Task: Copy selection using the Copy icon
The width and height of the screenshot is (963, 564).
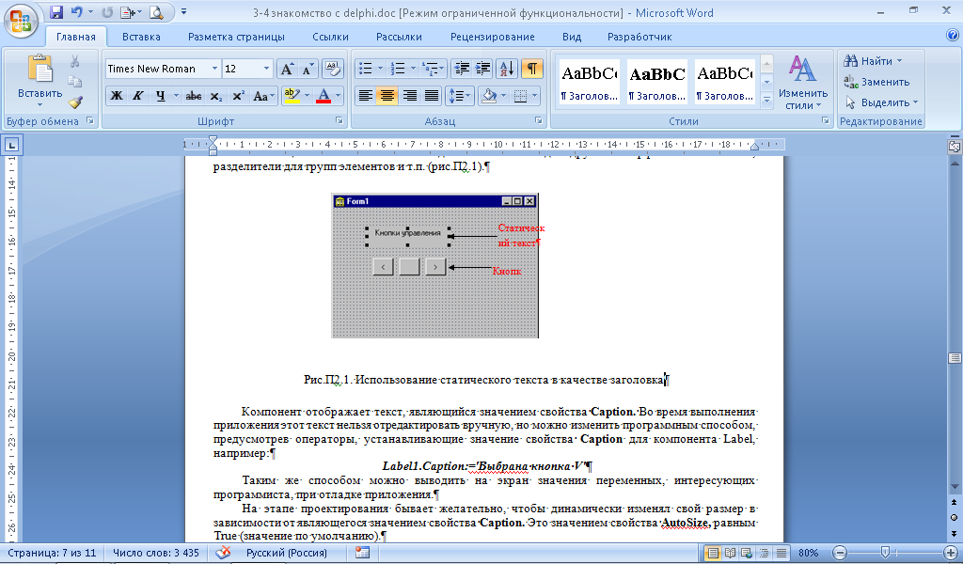Action: click(x=75, y=82)
